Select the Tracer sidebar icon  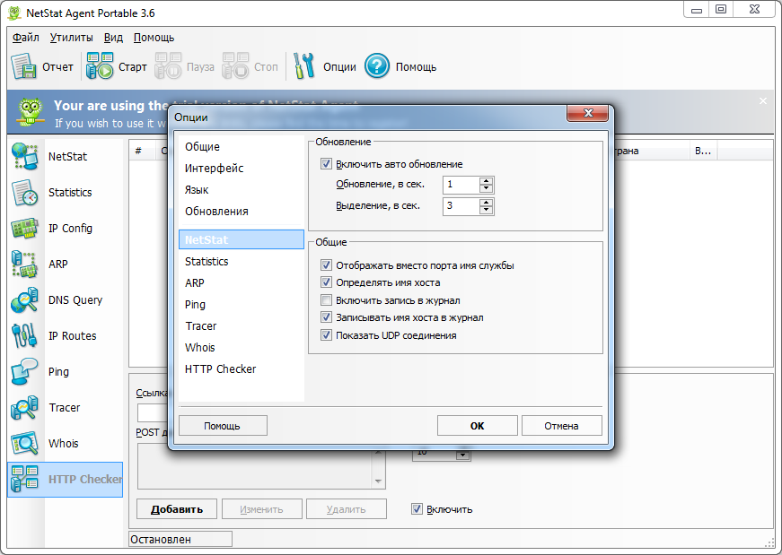pyautogui.click(x=24, y=408)
